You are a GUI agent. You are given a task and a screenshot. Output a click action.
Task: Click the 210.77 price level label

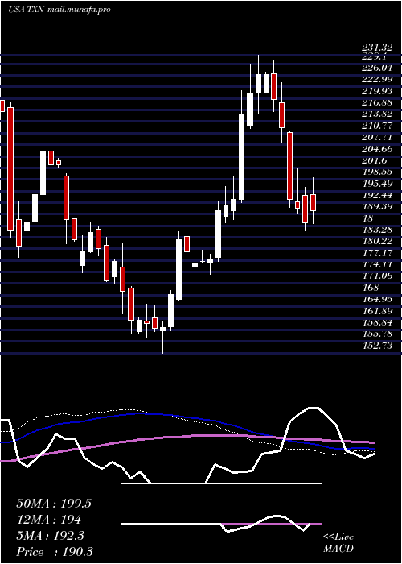click(377, 126)
